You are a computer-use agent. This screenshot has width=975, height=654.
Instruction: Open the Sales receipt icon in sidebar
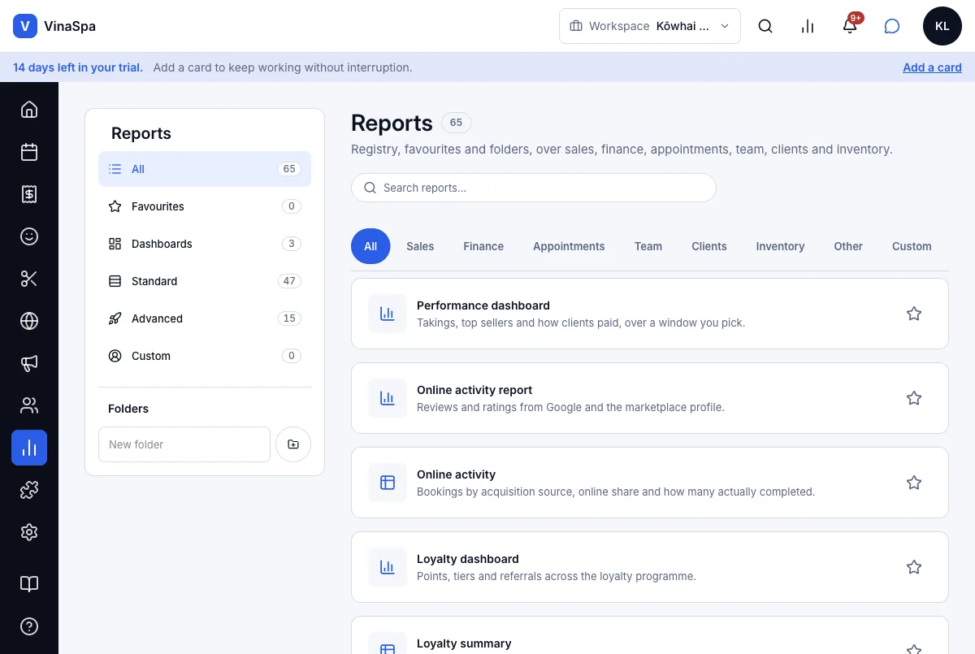[29, 194]
